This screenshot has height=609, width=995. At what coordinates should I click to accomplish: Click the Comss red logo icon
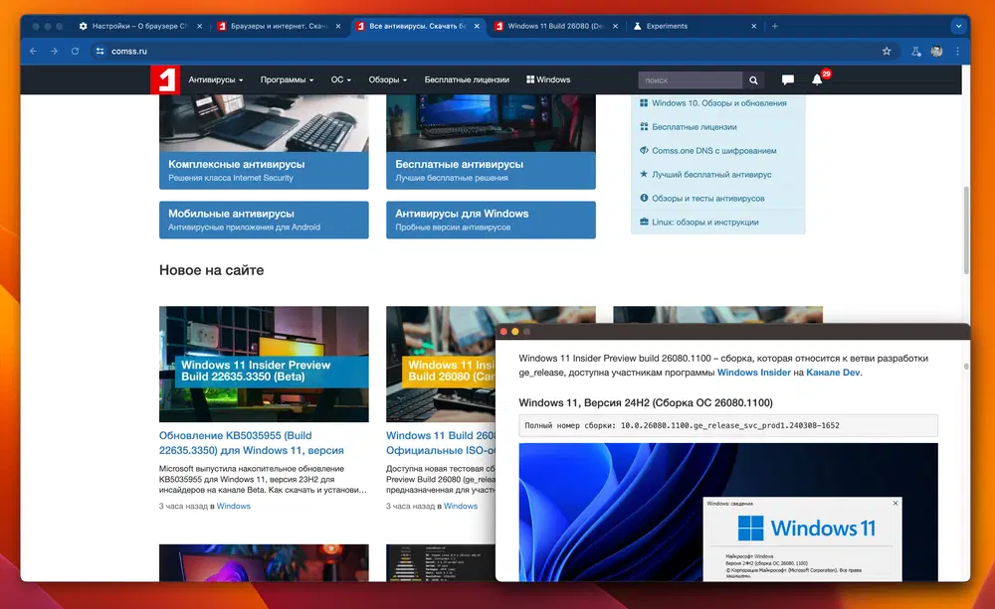(165, 79)
